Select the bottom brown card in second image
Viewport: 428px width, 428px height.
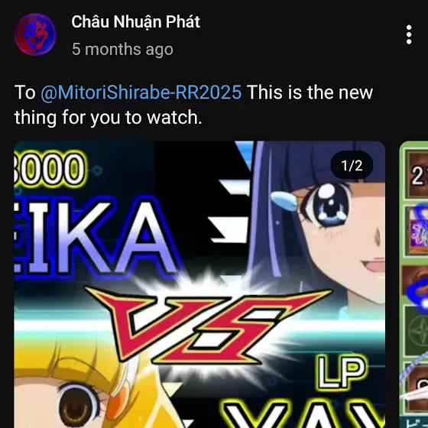[417, 387]
